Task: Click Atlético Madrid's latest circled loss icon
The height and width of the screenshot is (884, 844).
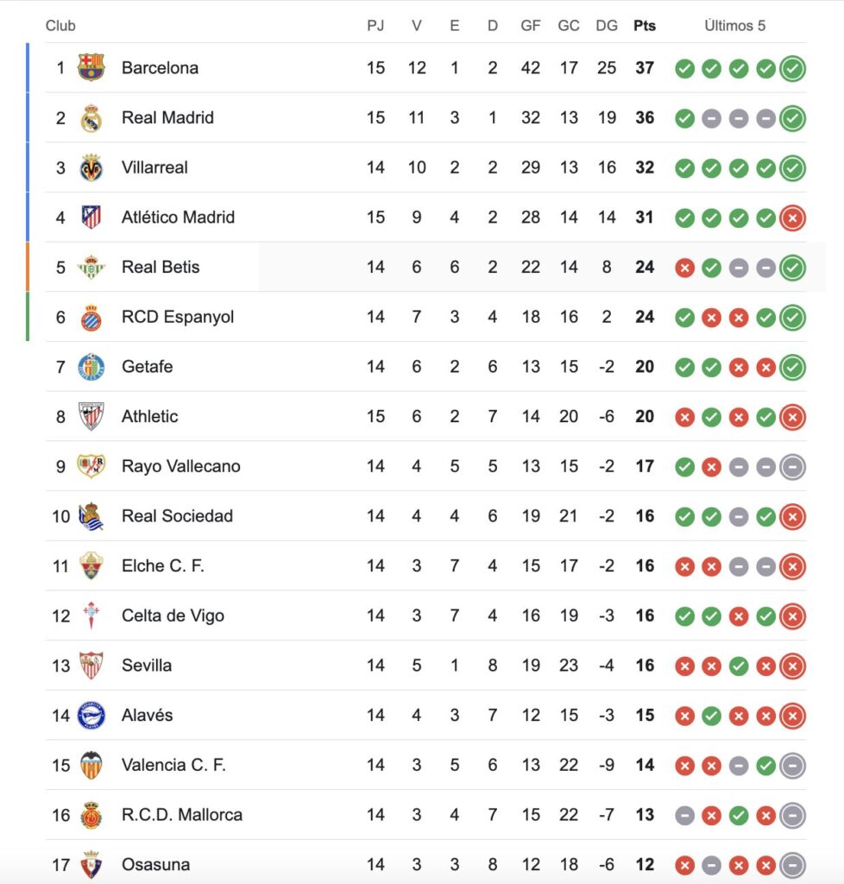Action: coord(792,218)
